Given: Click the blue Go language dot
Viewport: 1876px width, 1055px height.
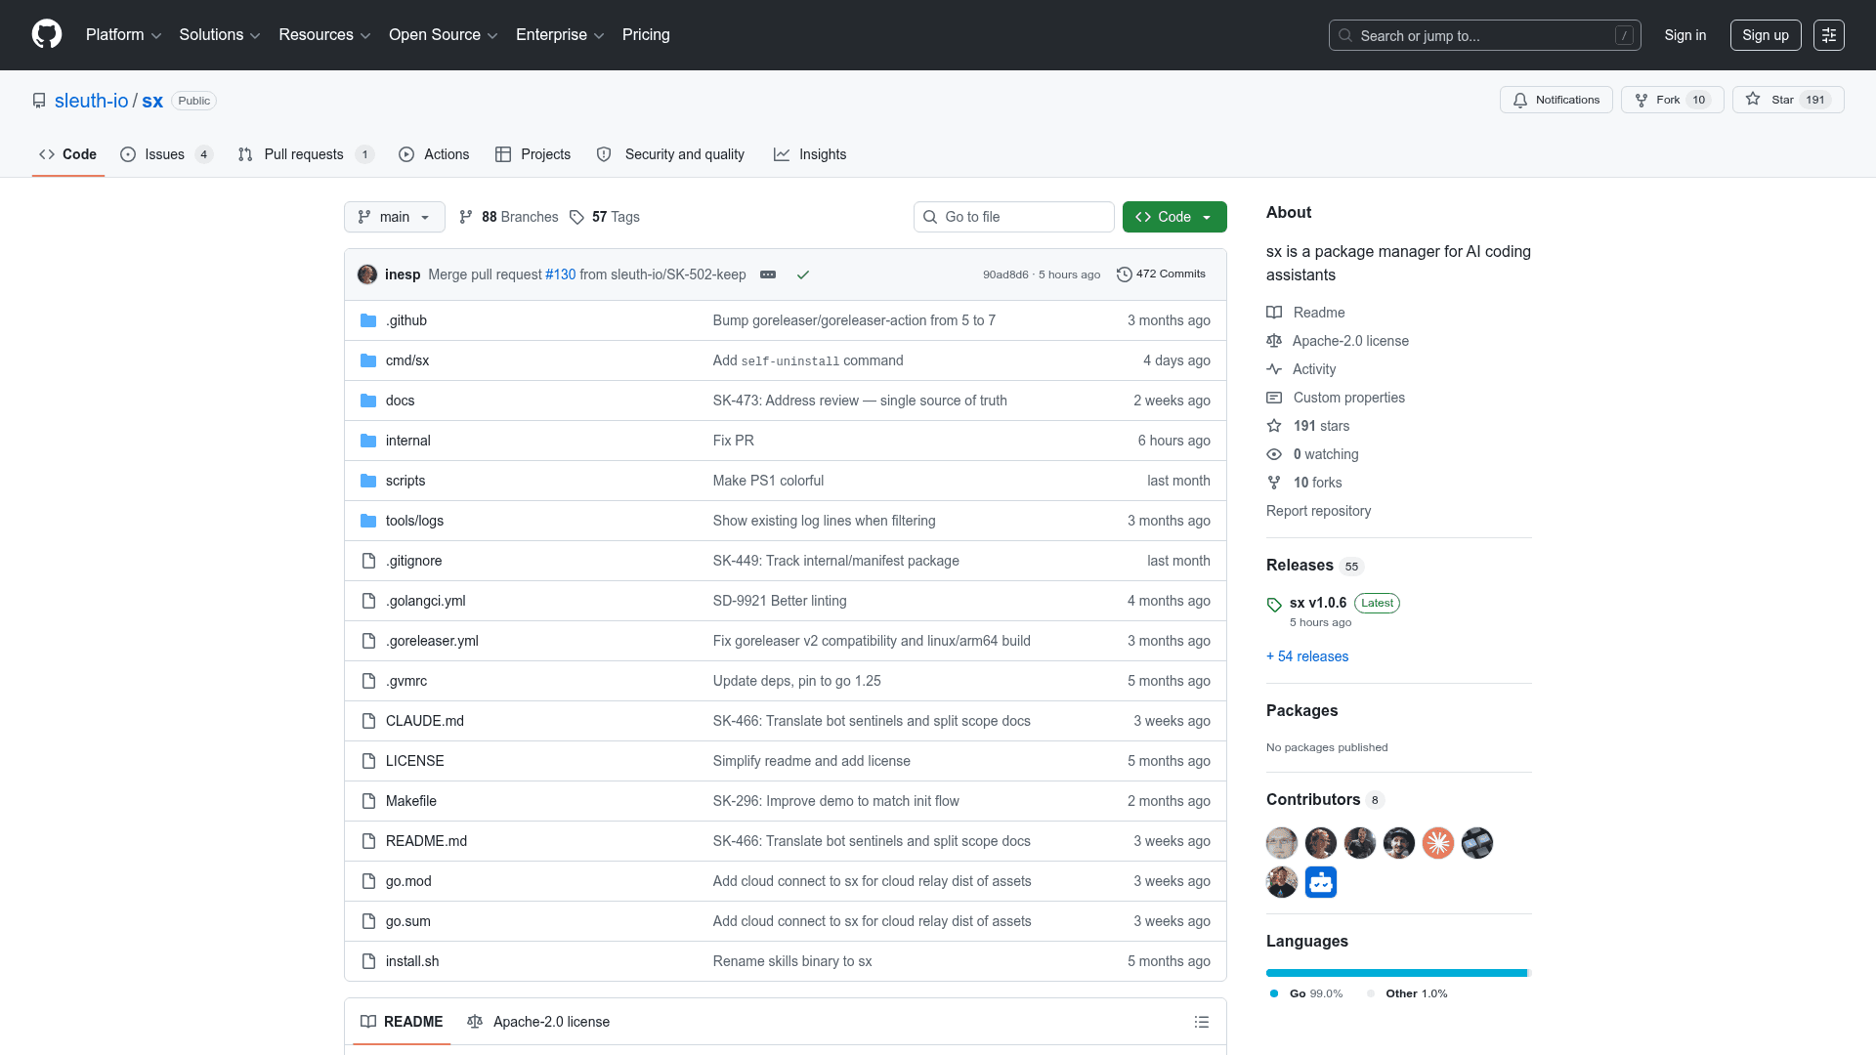Looking at the screenshot, I should coord(1274,993).
